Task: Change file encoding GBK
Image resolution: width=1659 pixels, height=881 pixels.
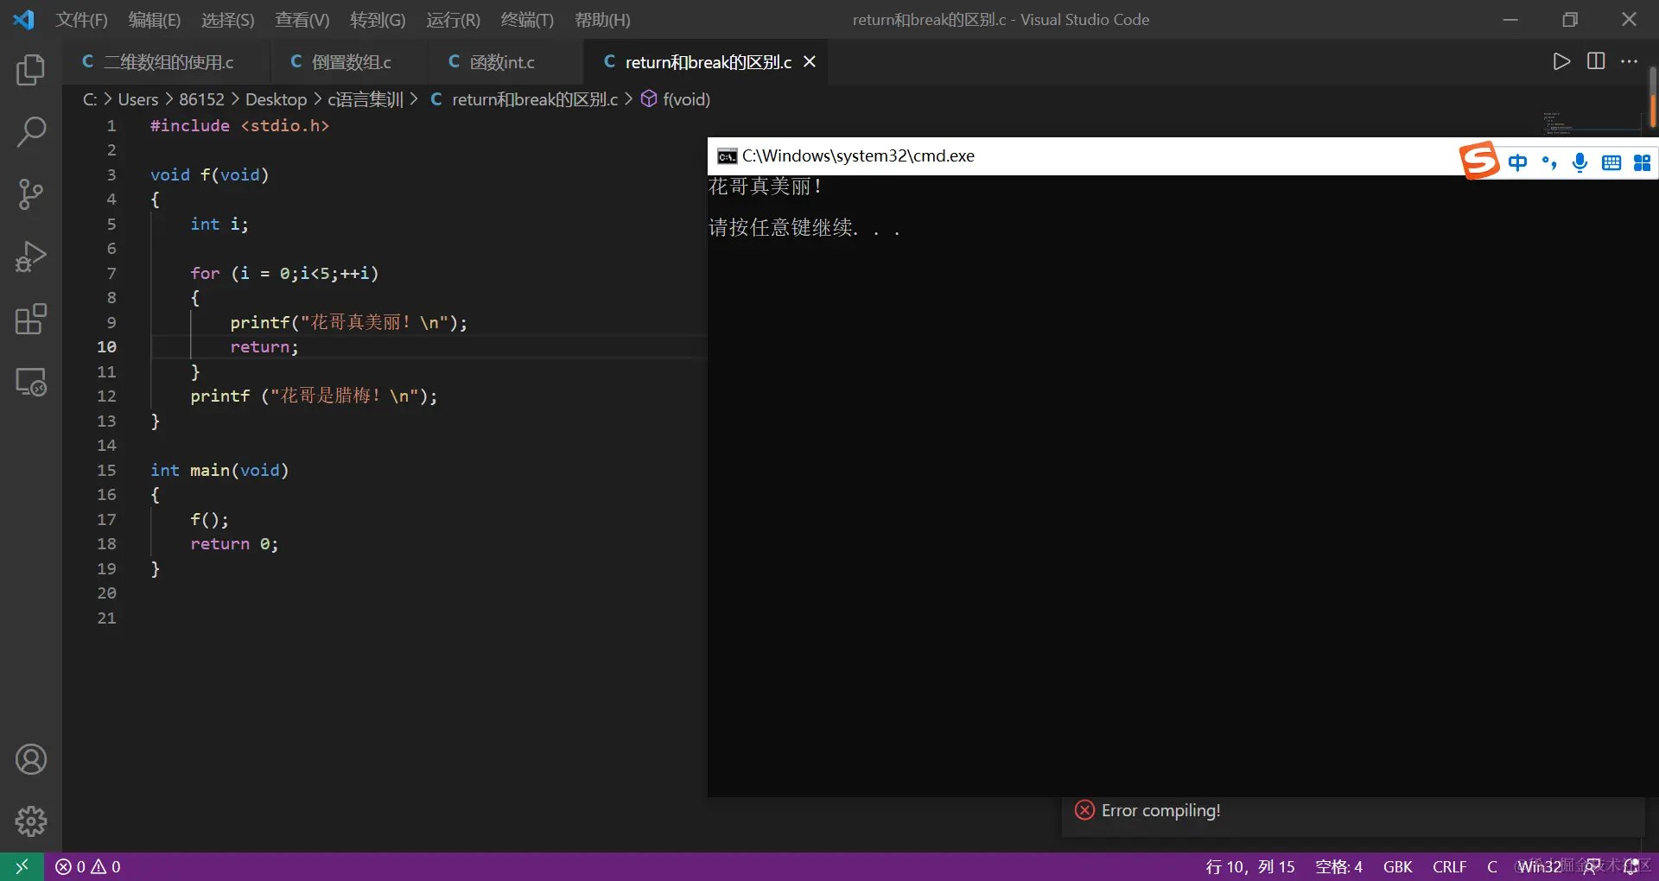Action: [1397, 866]
